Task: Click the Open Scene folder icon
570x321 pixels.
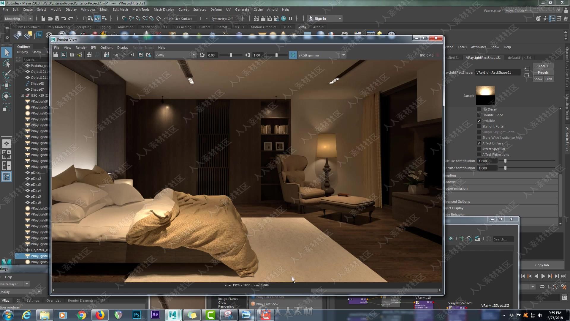Action: [x=50, y=18]
